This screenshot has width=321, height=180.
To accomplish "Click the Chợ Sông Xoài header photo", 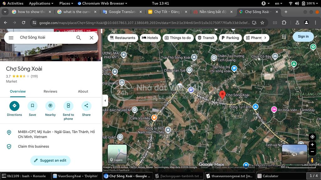I will (x=50, y=52).
